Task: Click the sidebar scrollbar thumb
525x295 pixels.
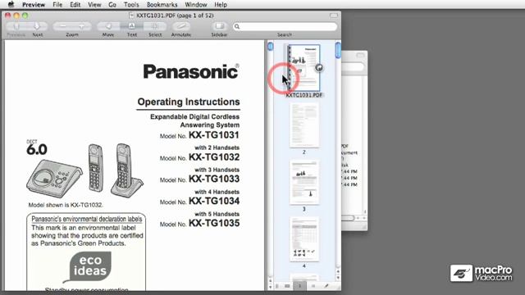Action: pyautogui.click(x=338, y=50)
